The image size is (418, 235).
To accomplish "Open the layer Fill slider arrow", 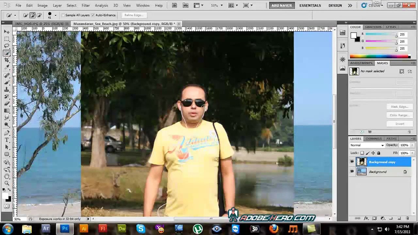I will tap(412, 153).
